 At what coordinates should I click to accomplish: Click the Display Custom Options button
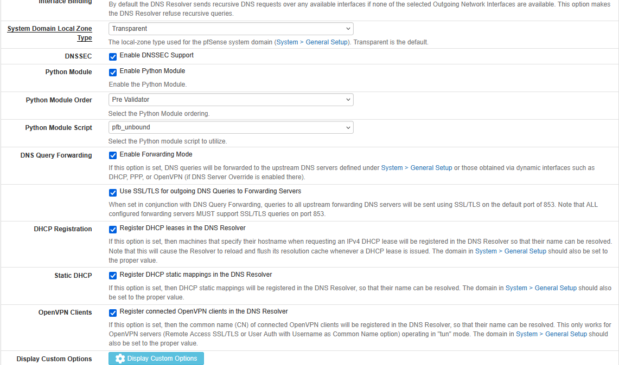pos(156,359)
